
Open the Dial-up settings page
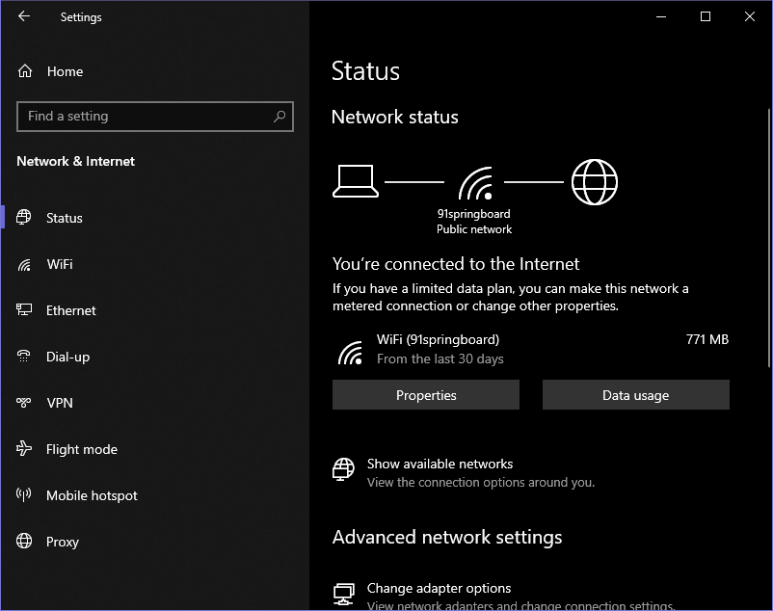tap(67, 357)
